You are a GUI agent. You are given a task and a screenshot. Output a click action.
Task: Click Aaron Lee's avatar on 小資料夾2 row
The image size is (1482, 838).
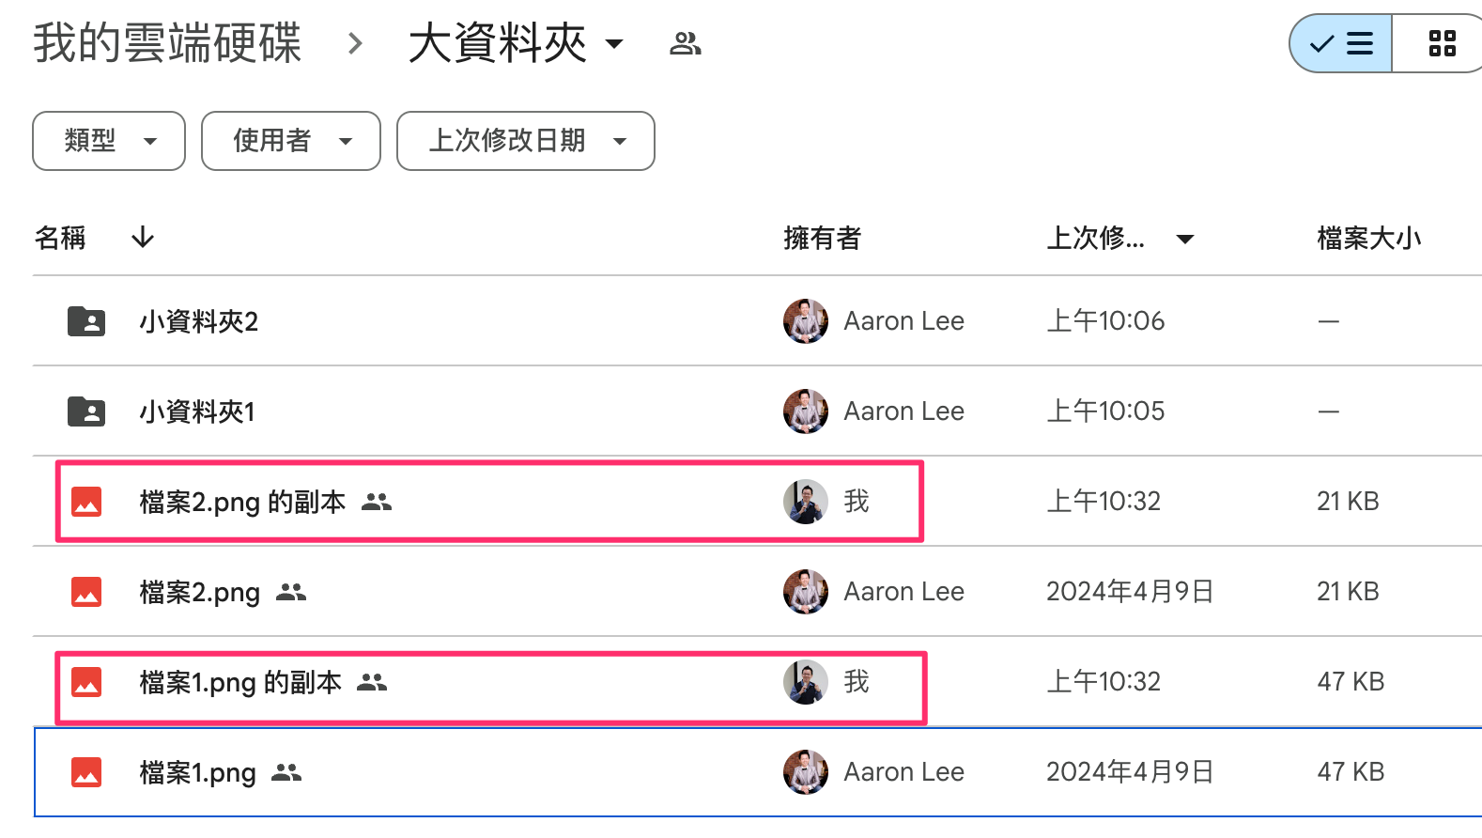[x=805, y=321]
